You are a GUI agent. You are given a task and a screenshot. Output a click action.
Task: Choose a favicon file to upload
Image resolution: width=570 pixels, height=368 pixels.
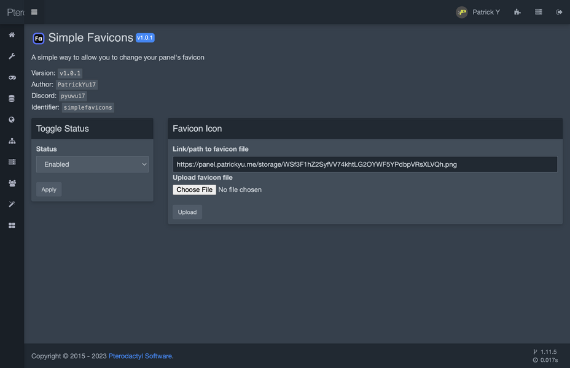[194, 190]
